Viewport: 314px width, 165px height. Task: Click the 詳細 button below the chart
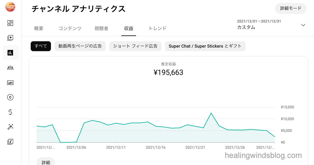(x=46, y=162)
